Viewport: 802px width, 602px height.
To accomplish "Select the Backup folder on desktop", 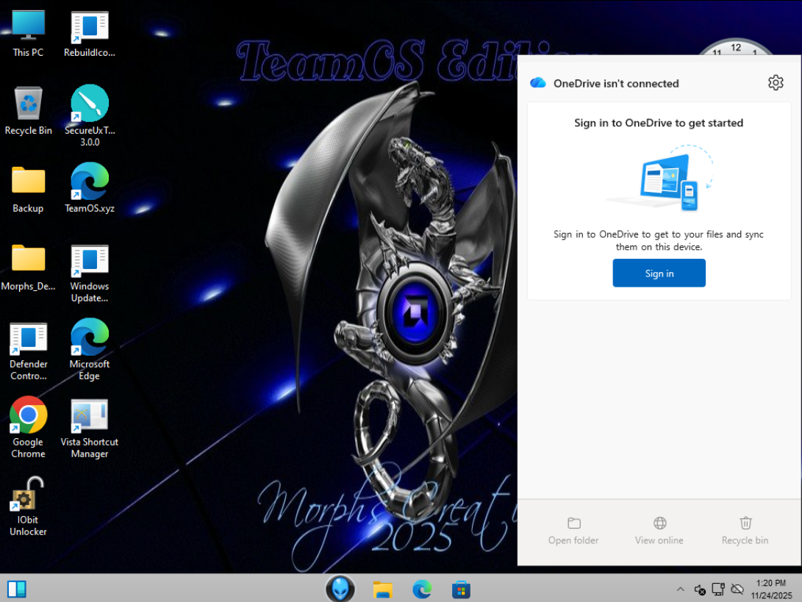I will 29,182.
